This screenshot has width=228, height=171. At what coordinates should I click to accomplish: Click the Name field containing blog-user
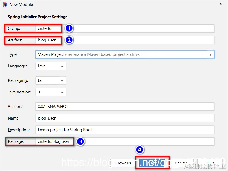coord(125,118)
